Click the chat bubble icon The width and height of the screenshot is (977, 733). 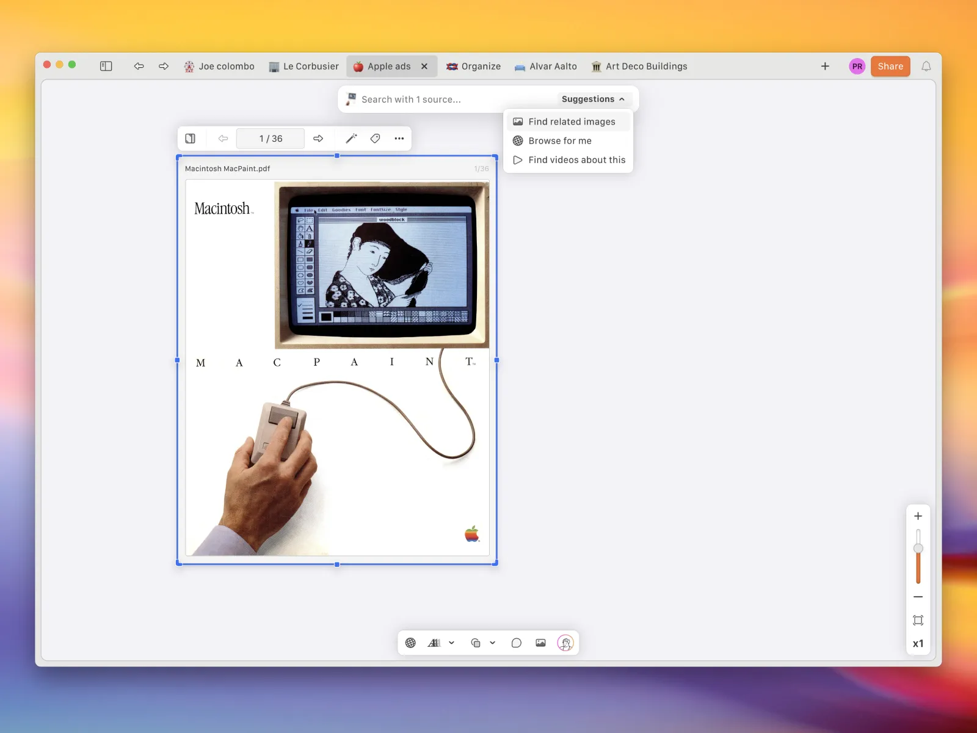click(x=517, y=643)
